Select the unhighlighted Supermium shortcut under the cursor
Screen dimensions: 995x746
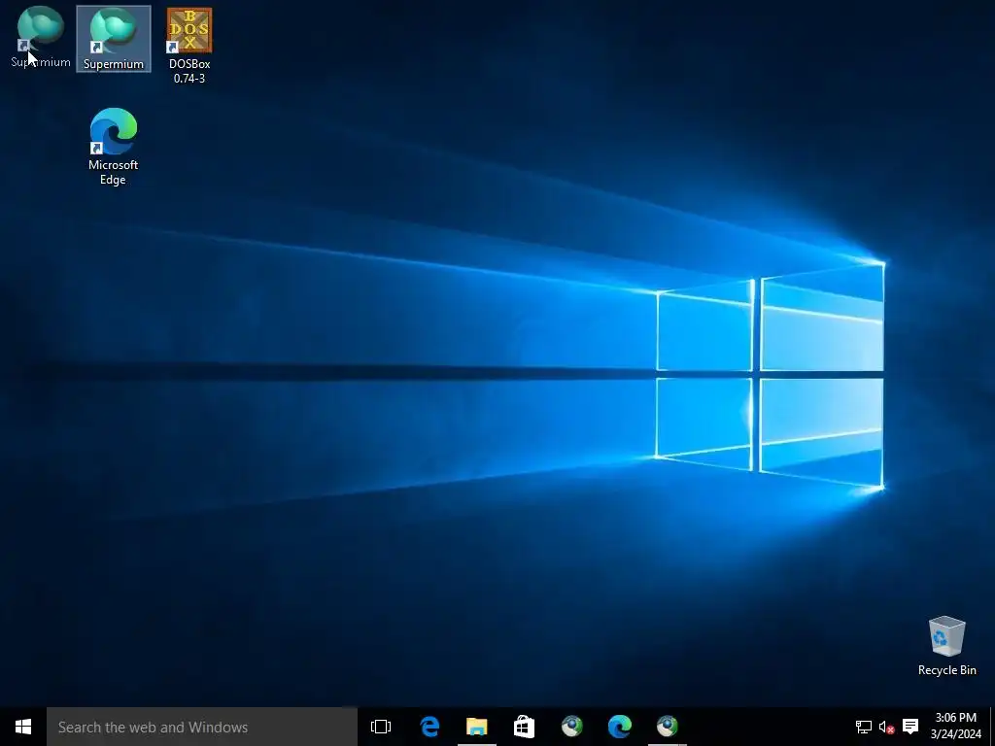click(40, 37)
